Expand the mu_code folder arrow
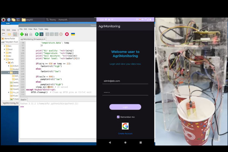The image size is (228, 152). (x=9, y=92)
